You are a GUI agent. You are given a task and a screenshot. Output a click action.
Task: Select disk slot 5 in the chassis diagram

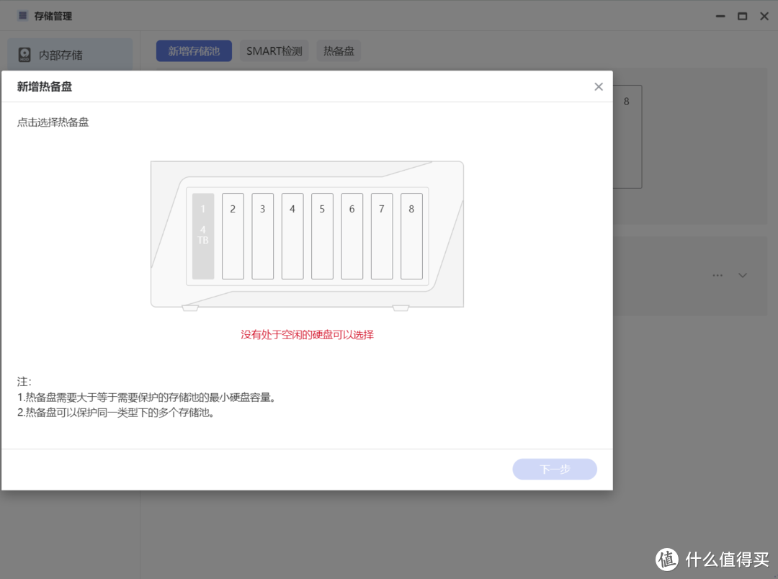click(x=321, y=235)
